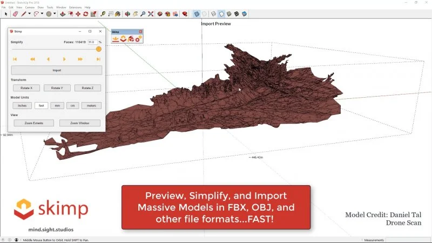Choose the Eraser tool
432x243 pixels.
point(16,14)
